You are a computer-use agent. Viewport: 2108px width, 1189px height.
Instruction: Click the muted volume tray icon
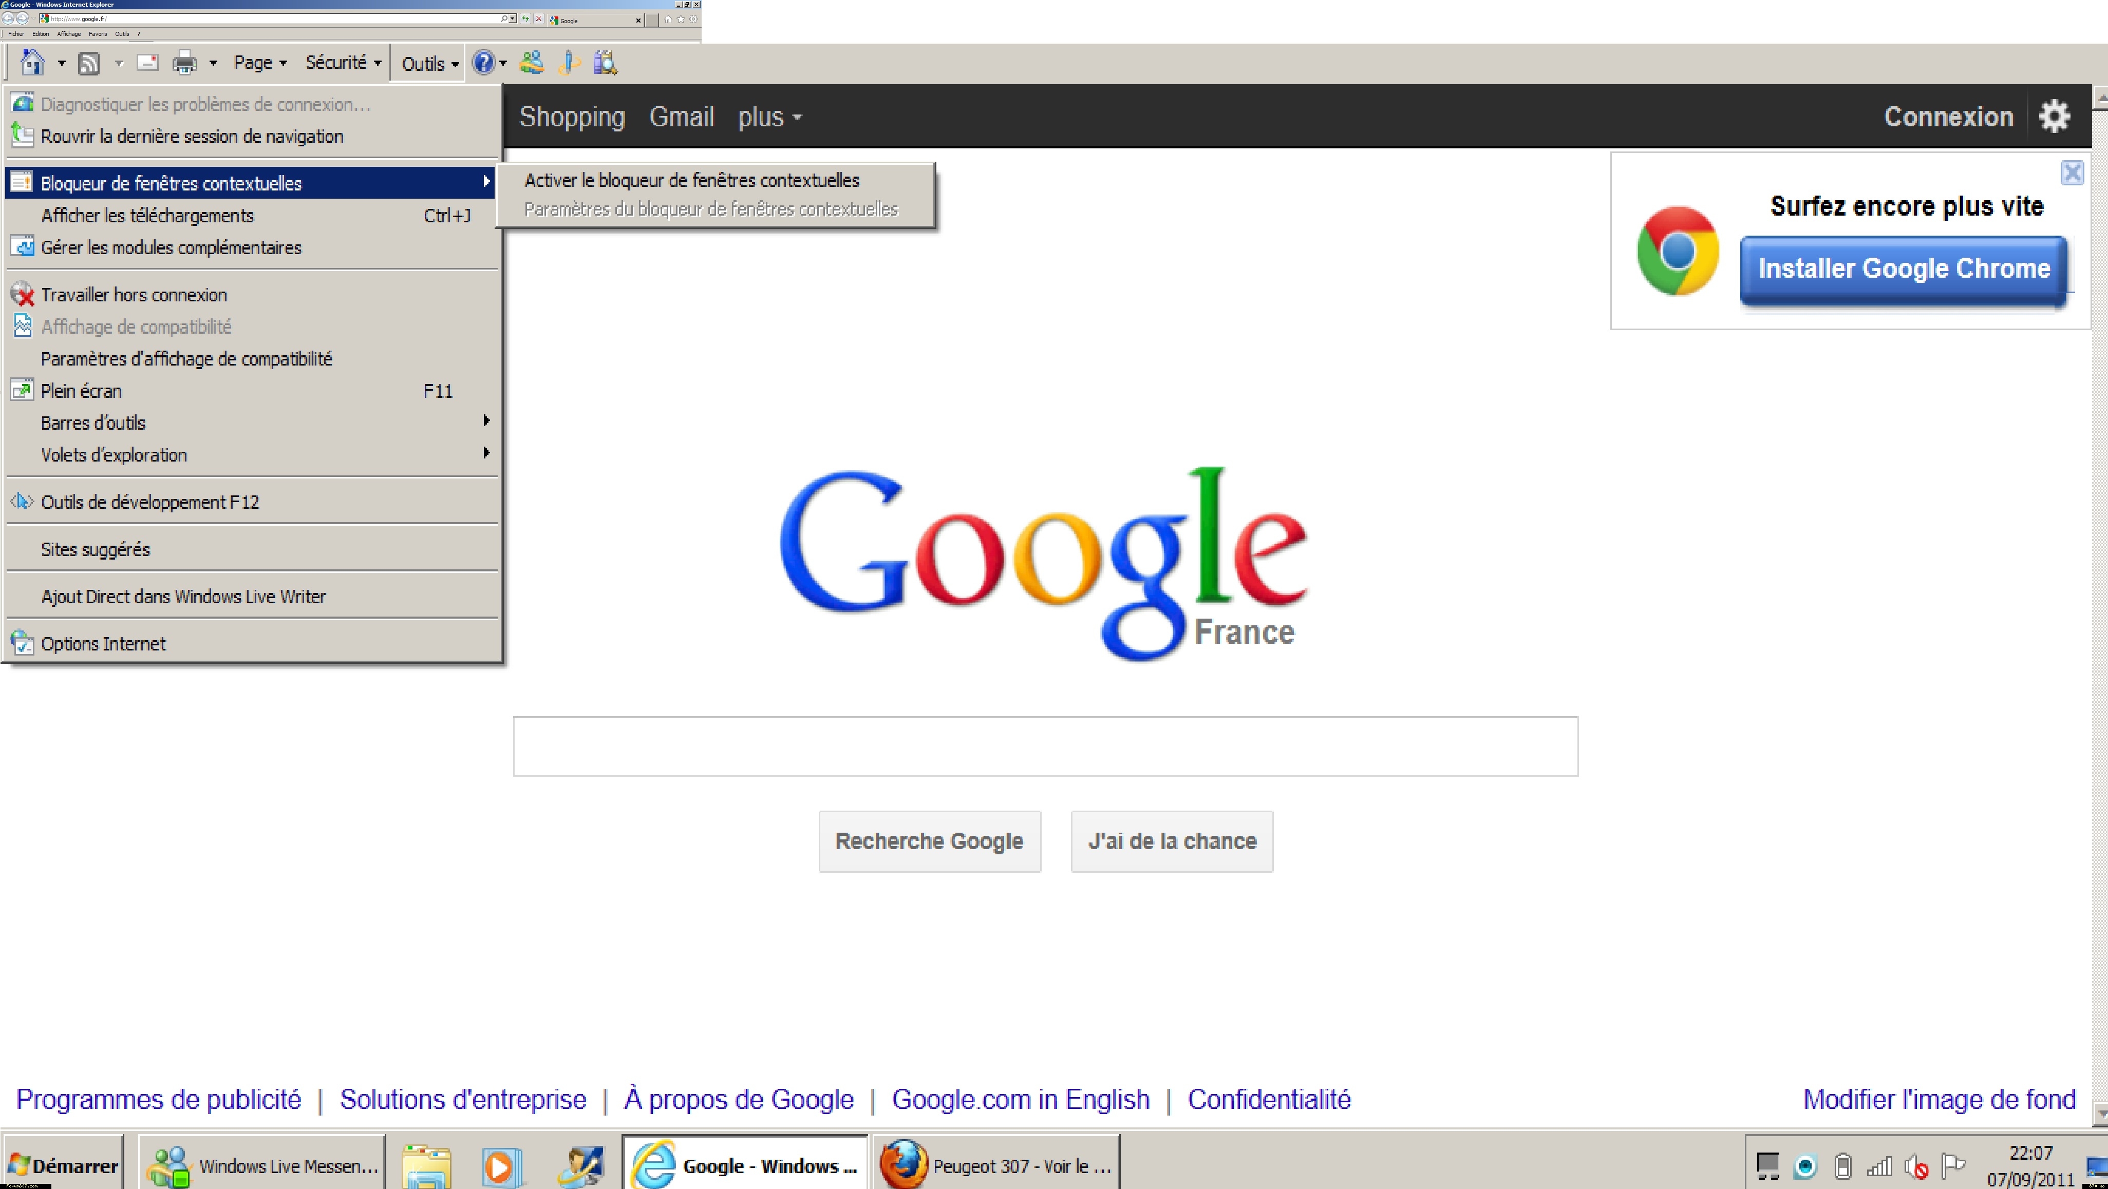(1916, 1166)
